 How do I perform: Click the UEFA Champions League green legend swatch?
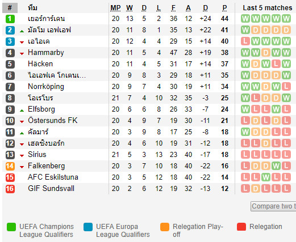11,227
